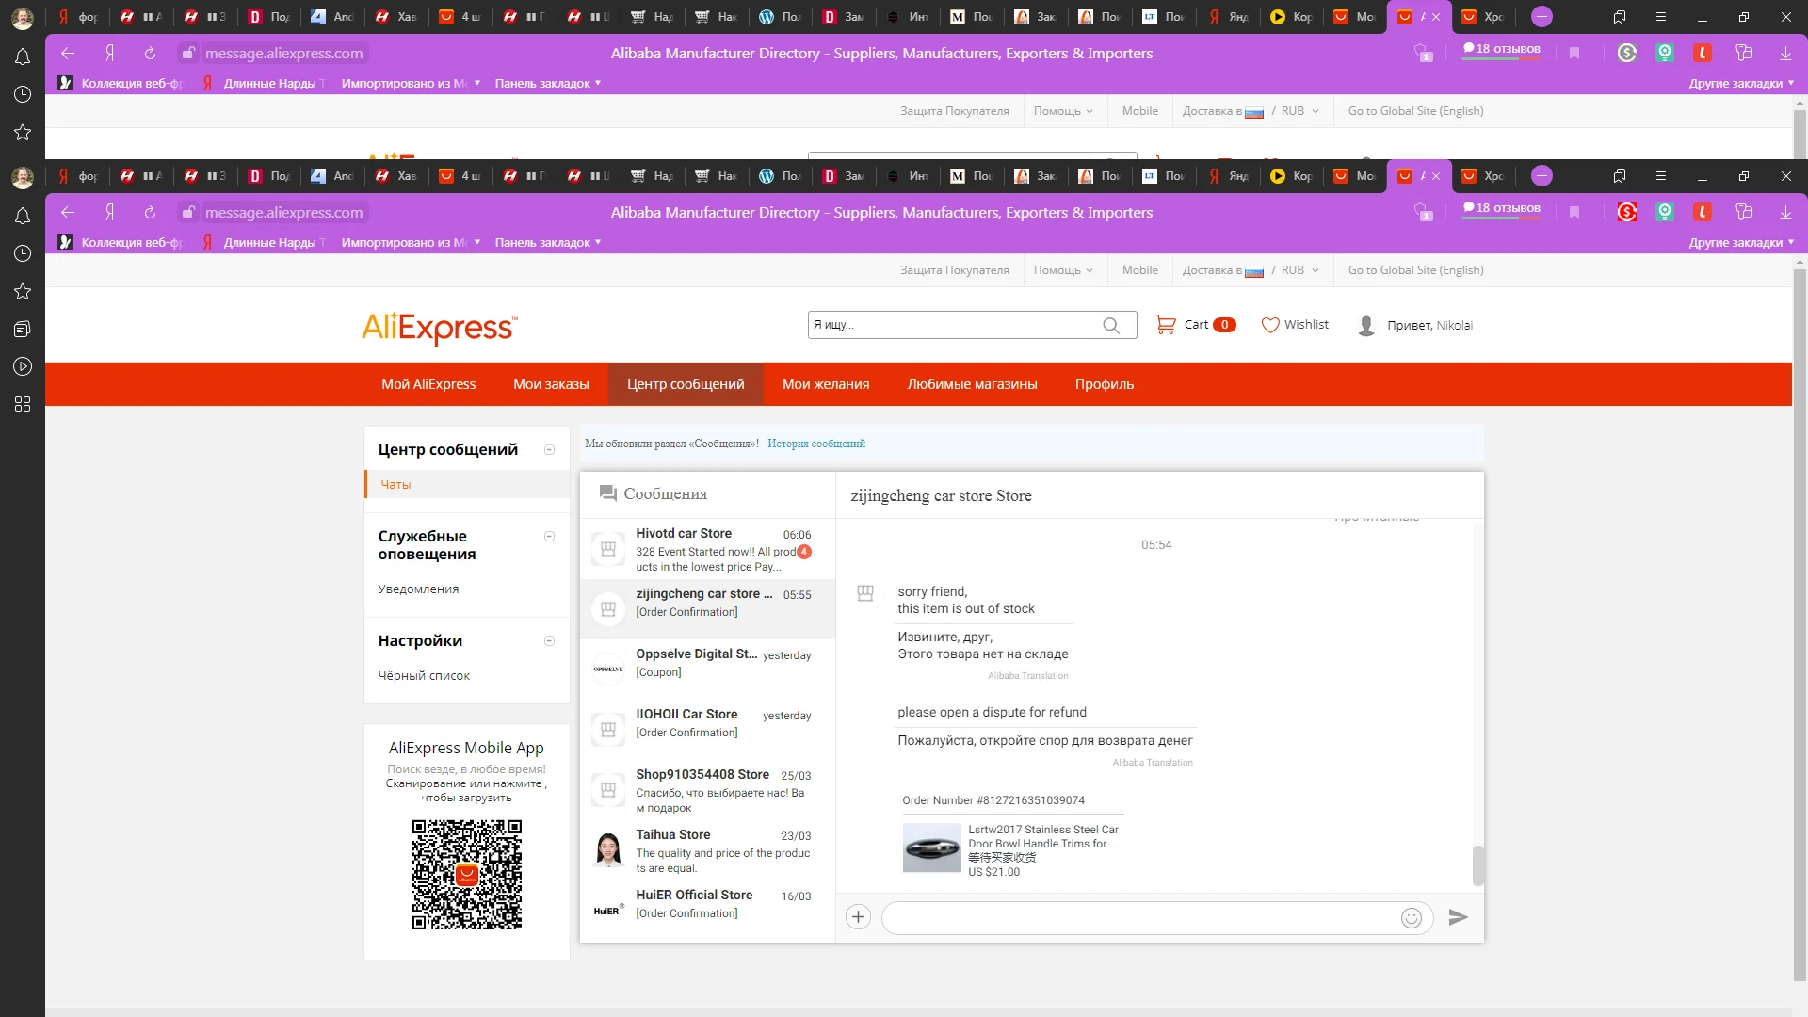The image size is (1808, 1017).
Task: Open the browser downloads arrow icon
Action: click(x=1785, y=213)
